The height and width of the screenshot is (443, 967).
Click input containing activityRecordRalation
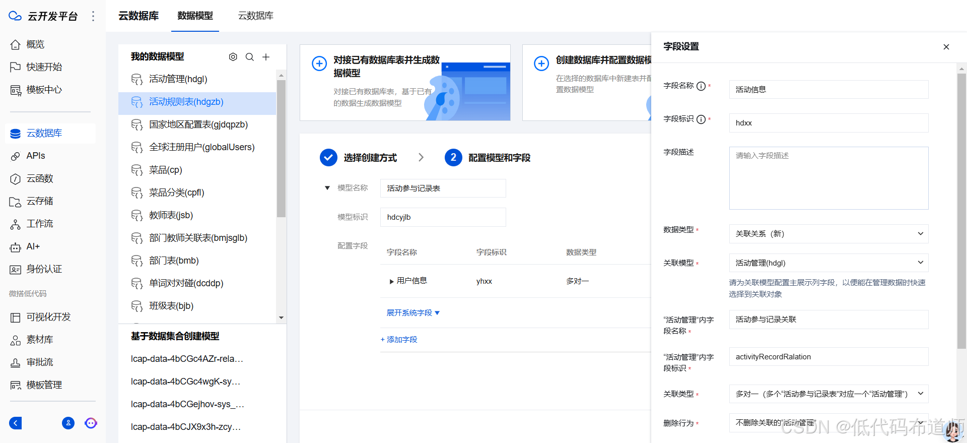828,357
